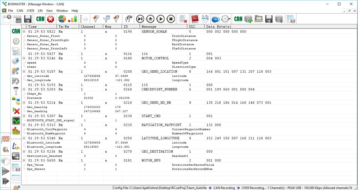
Task: Open the File menu
Action: [x=10, y=11]
